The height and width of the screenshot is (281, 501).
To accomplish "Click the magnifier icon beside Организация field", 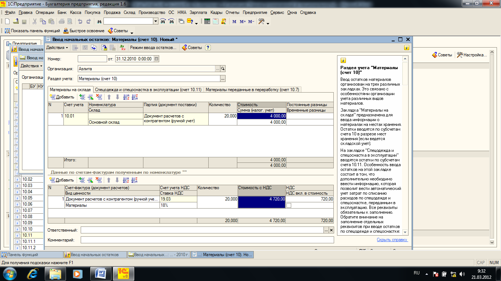I will [x=223, y=69].
